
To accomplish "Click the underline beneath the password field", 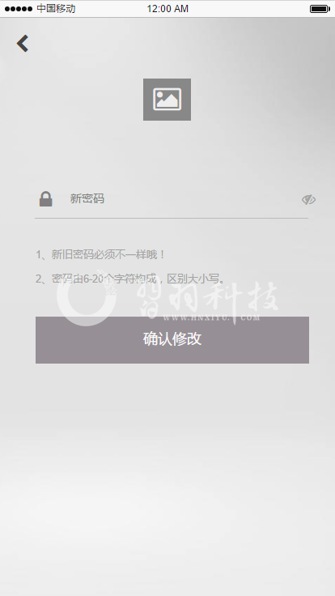I will (x=172, y=218).
